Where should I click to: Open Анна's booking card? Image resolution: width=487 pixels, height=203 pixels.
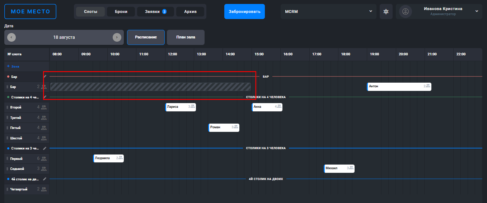point(267,107)
